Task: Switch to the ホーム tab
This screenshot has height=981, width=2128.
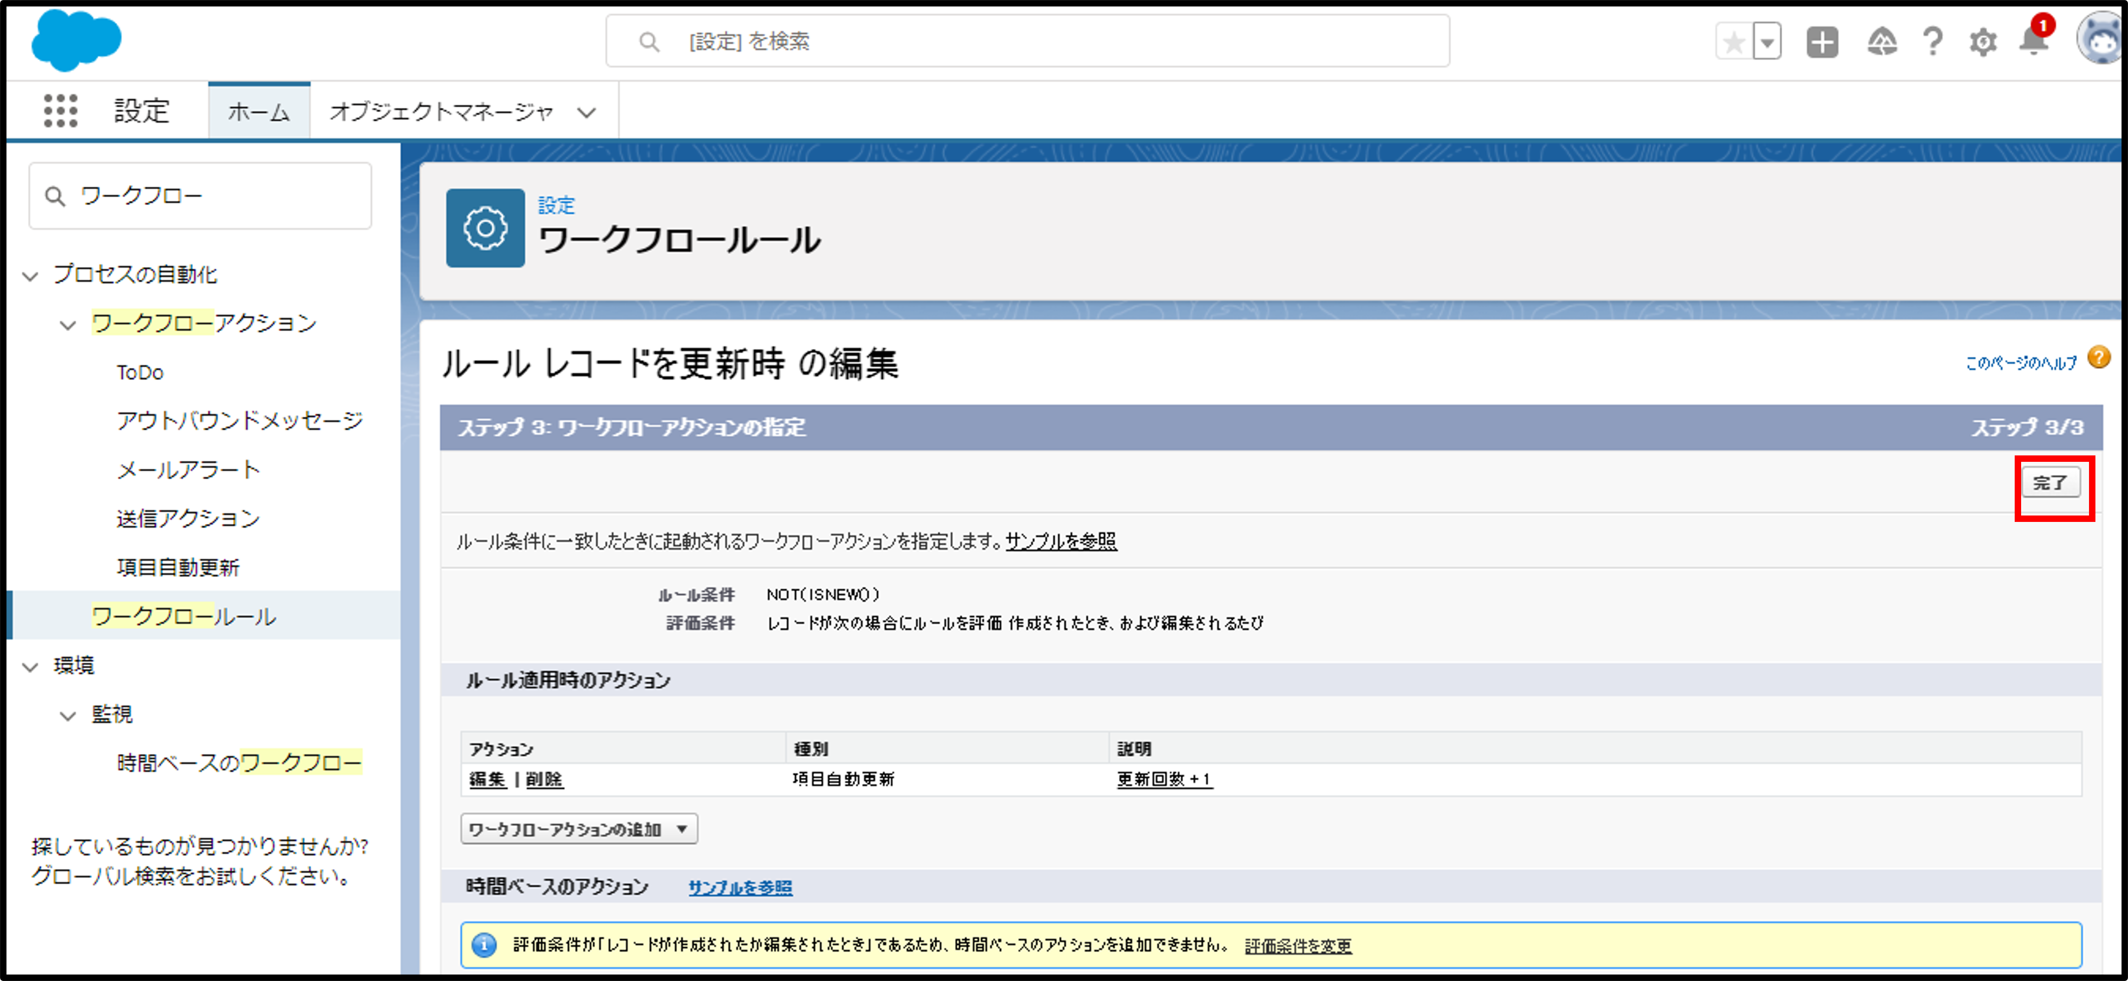Action: click(x=259, y=111)
